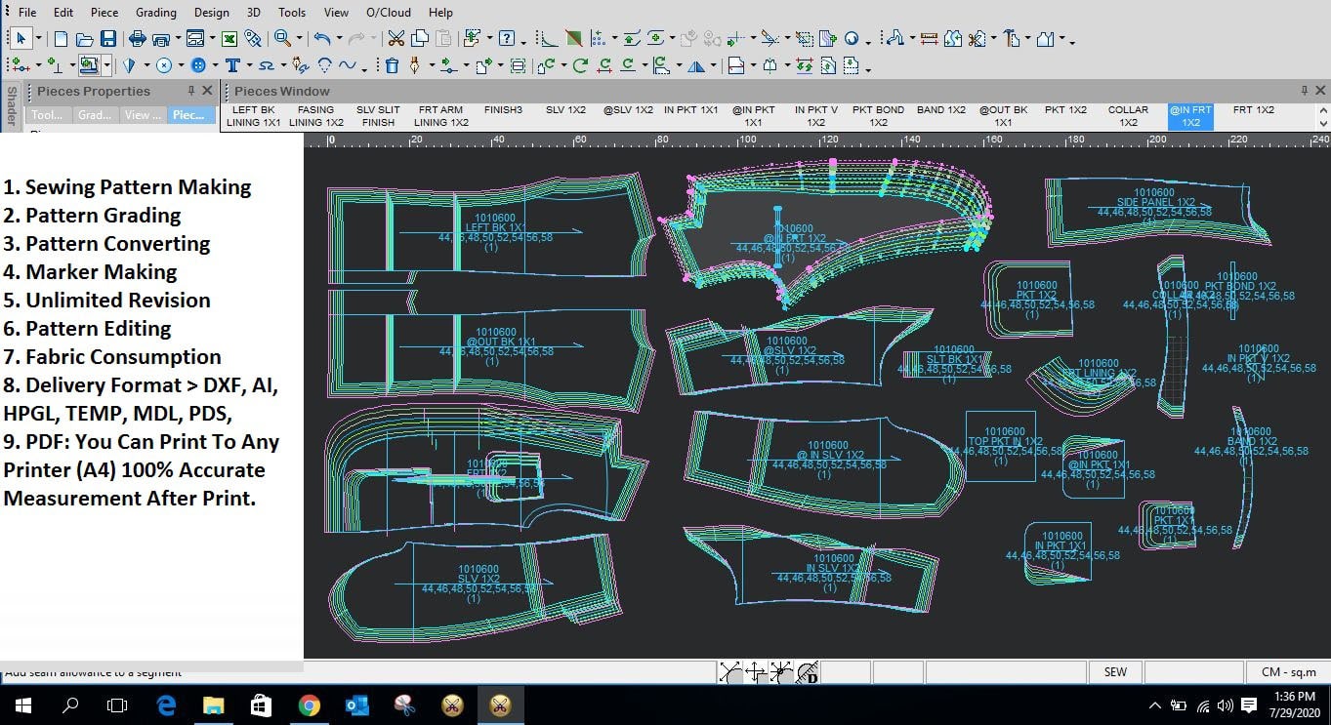Activate the zoom magnifier tool
Screen dimensions: 1331x725
point(283,38)
